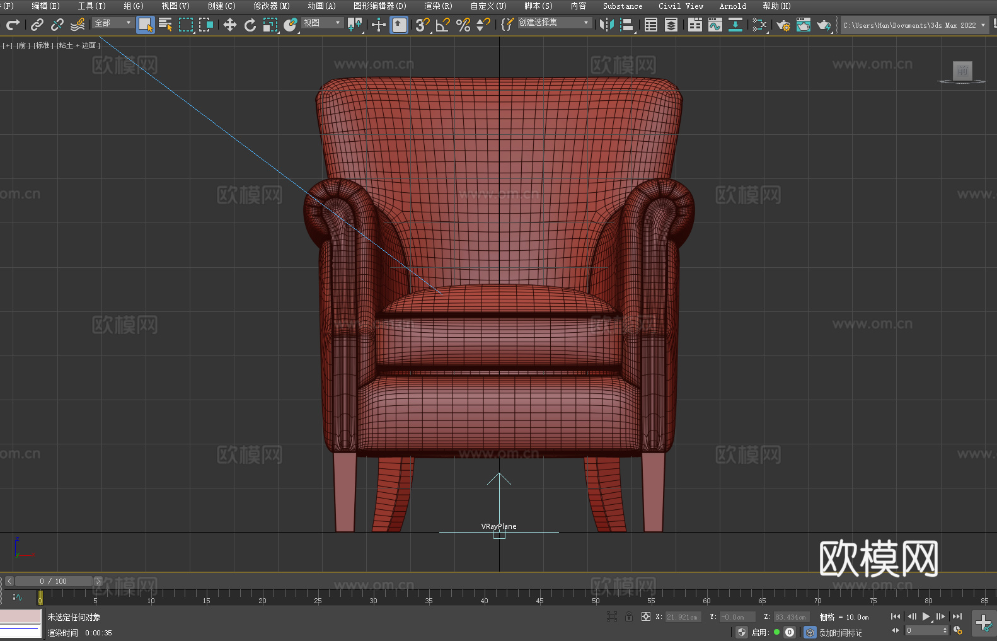Open Edit Named Selection Sets

pyautogui.click(x=507, y=25)
